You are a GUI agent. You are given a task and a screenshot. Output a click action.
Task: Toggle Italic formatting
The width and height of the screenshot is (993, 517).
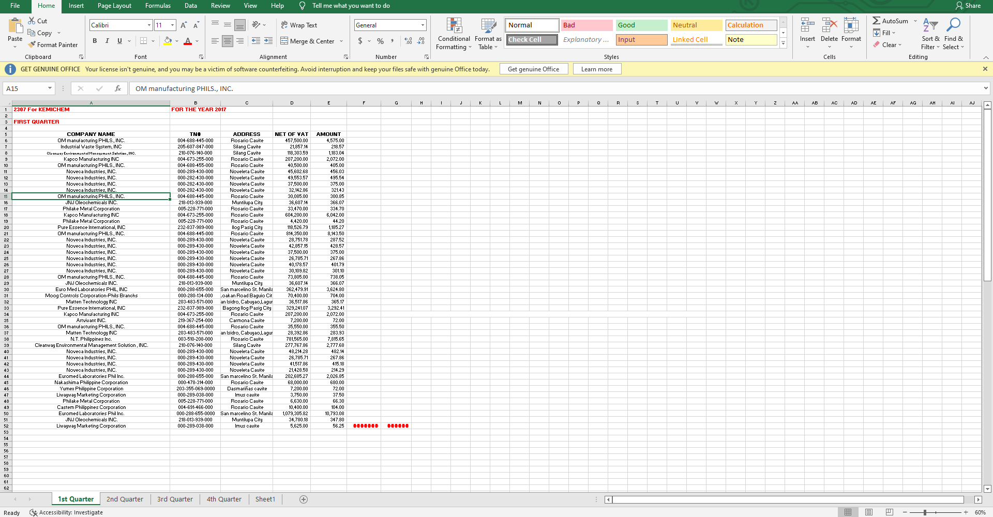coord(107,41)
